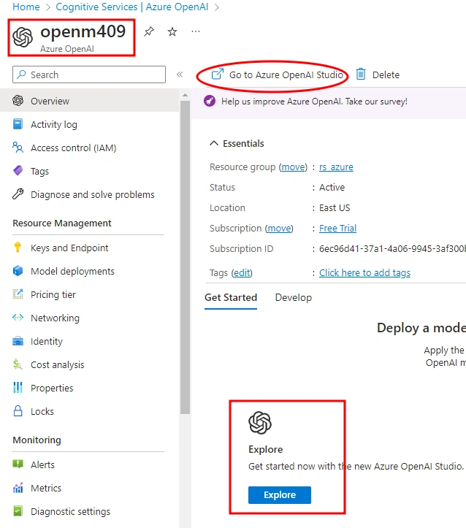
Task: Click the Tags edit link
Action: pyautogui.click(x=242, y=272)
